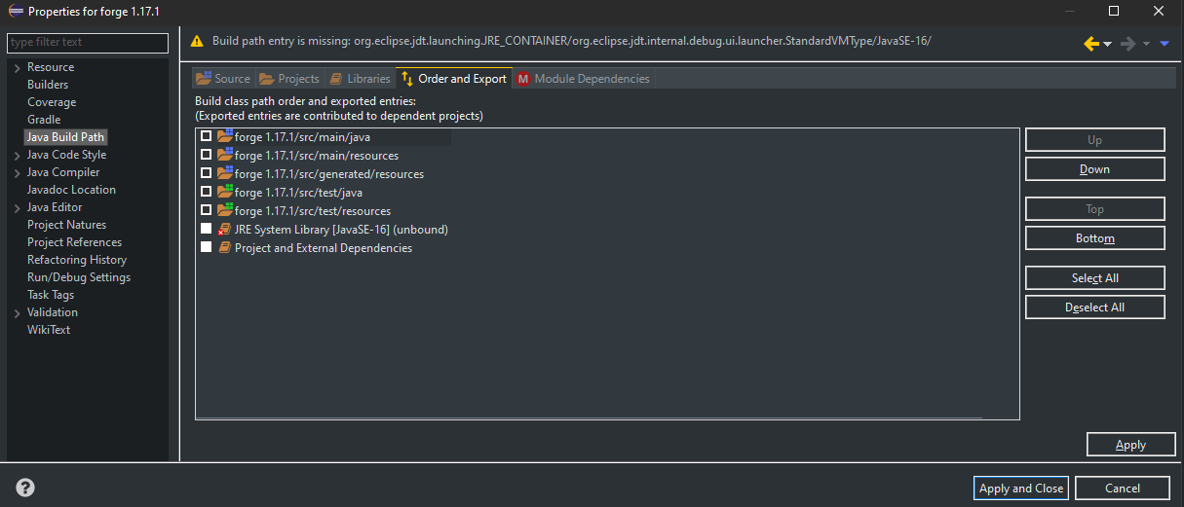This screenshot has height=507, width=1184.
Task: Click the yellow back navigation arrow
Action: [x=1091, y=43]
